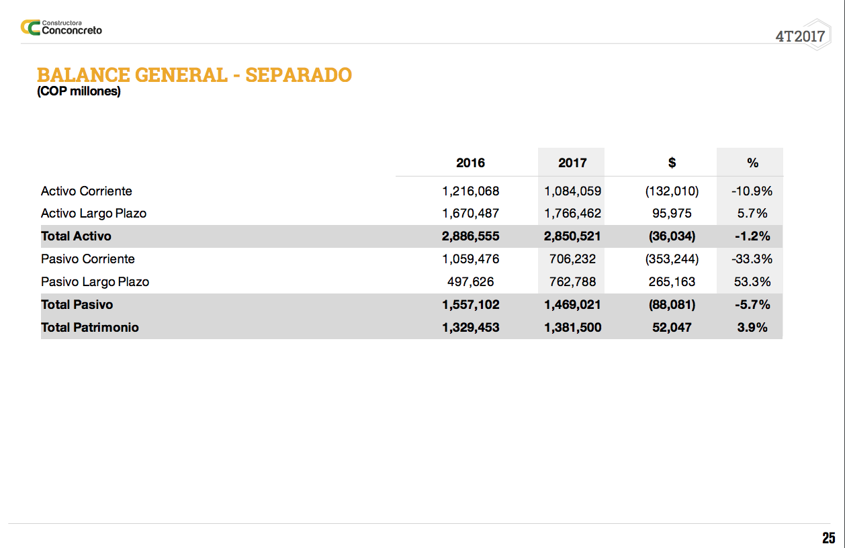The height and width of the screenshot is (548, 845).
Task: Click the (COP millones) subtitle
Action: [79, 91]
